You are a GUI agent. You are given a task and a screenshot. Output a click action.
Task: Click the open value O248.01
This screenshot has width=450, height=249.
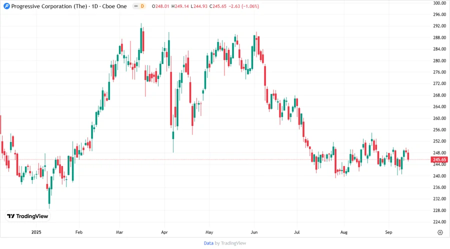pos(160,6)
